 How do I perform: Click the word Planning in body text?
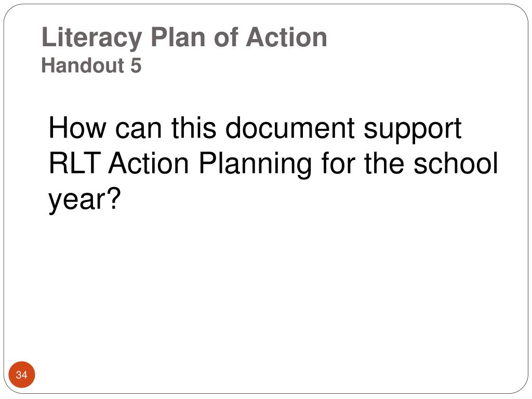click(x=255, y=166)
